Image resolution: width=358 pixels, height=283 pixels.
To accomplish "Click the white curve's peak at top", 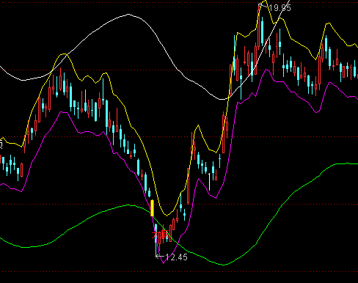I will (x=129, y=15).
